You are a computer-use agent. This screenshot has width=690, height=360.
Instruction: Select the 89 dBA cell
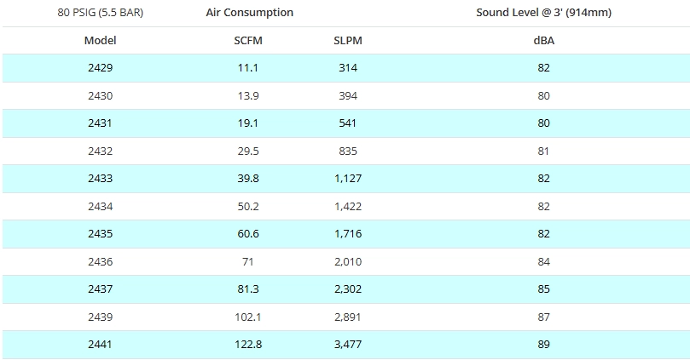click(543, 345)
